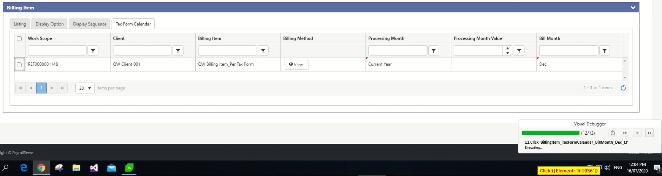Switch to the Listing tab

click(x=20, y=24)
